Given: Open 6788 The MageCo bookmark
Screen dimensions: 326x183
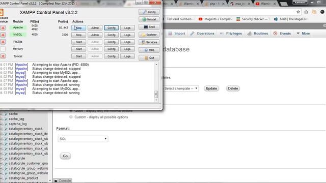Looking at the screenshot, I should (291, 19).
